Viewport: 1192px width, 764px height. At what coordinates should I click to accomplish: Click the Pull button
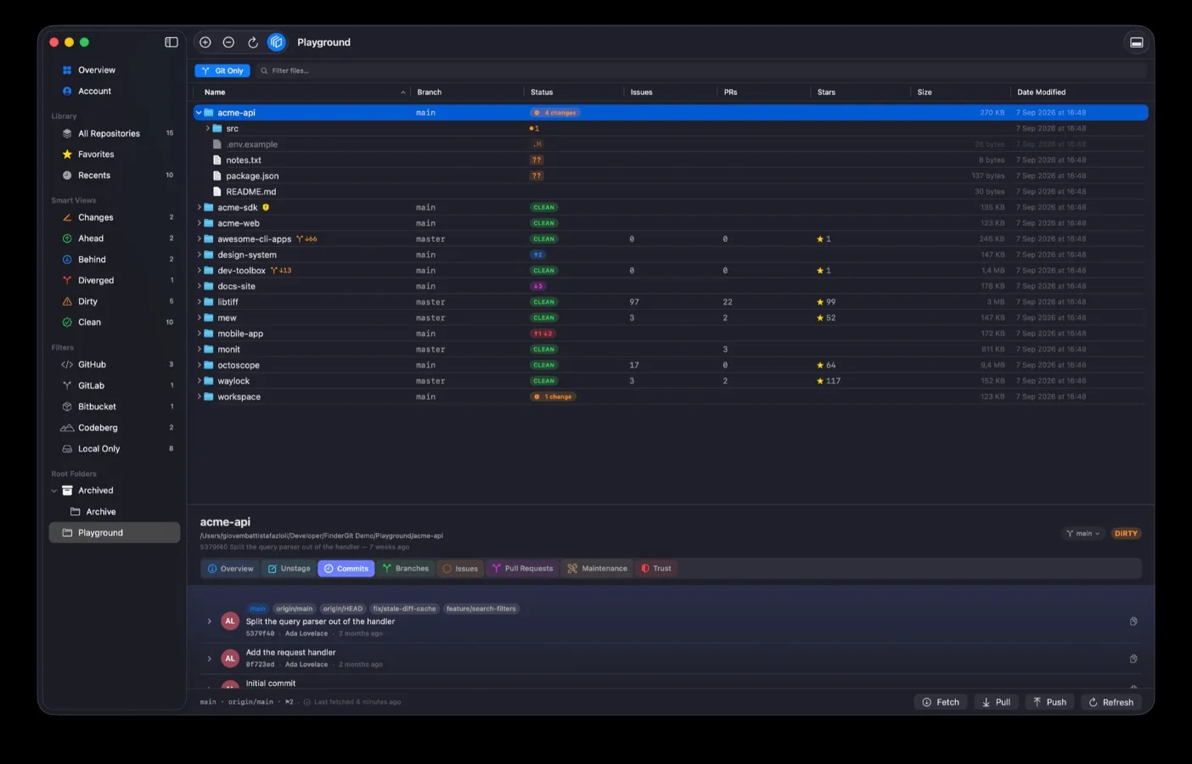[x=997, y=703]
